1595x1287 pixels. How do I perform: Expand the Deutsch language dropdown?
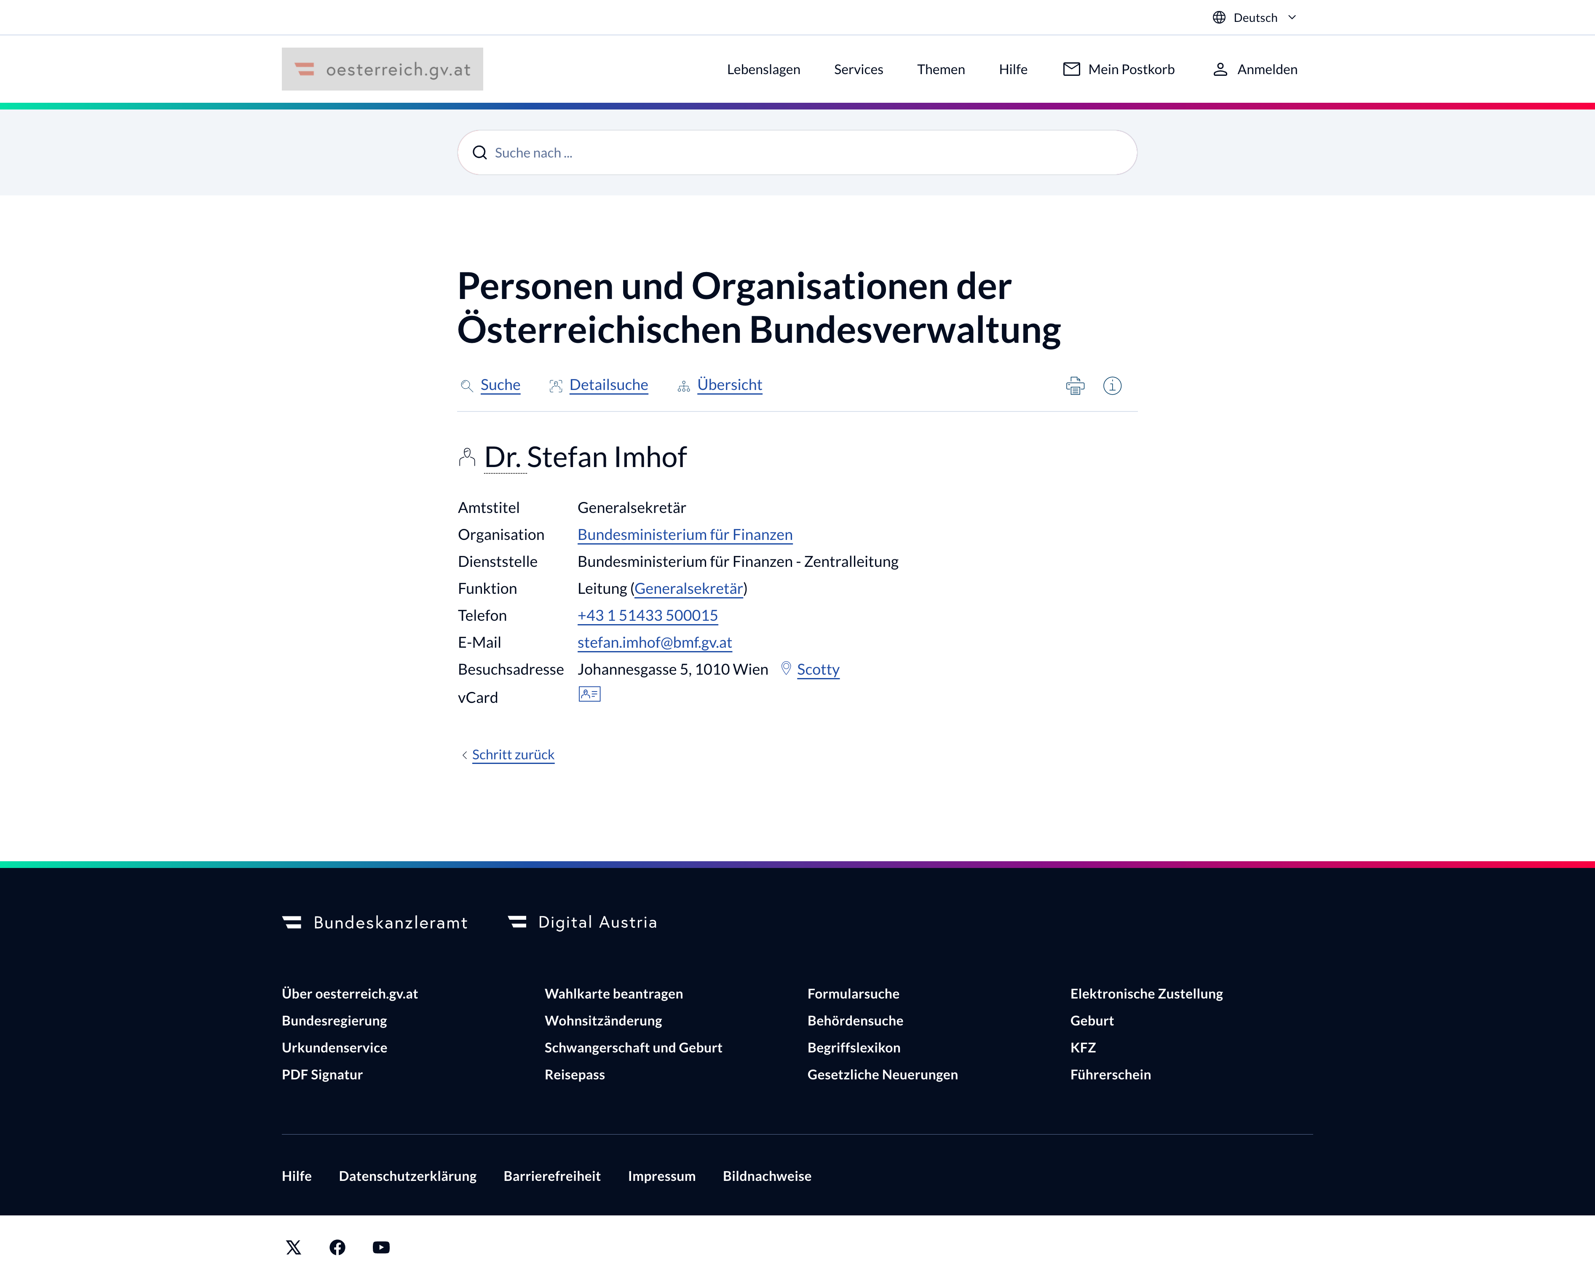[1255, 17]
